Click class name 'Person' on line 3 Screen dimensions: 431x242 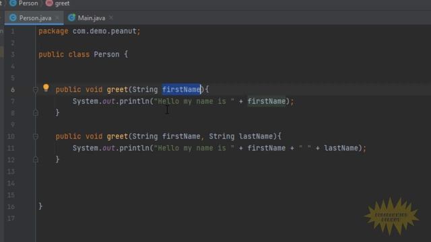point(106,54)
